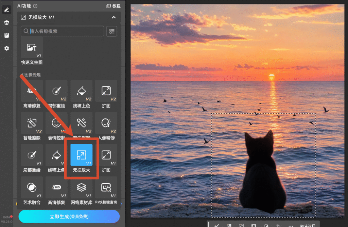Select the 快速文生图 tool
Viewport: 348px width, 227px height.
coord(32,51)
